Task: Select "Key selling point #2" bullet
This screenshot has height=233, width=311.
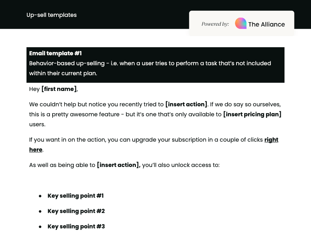Action: click(x=76, y=211)
